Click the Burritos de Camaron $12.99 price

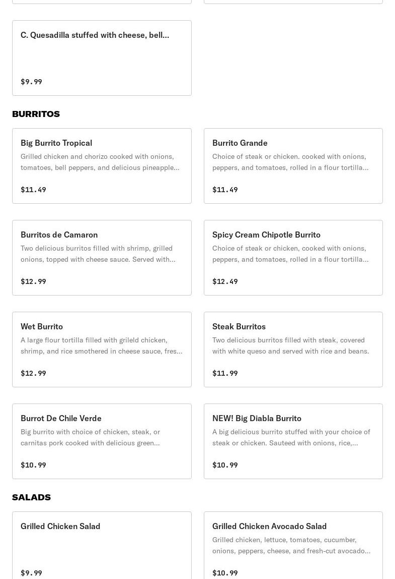point(33,281)
